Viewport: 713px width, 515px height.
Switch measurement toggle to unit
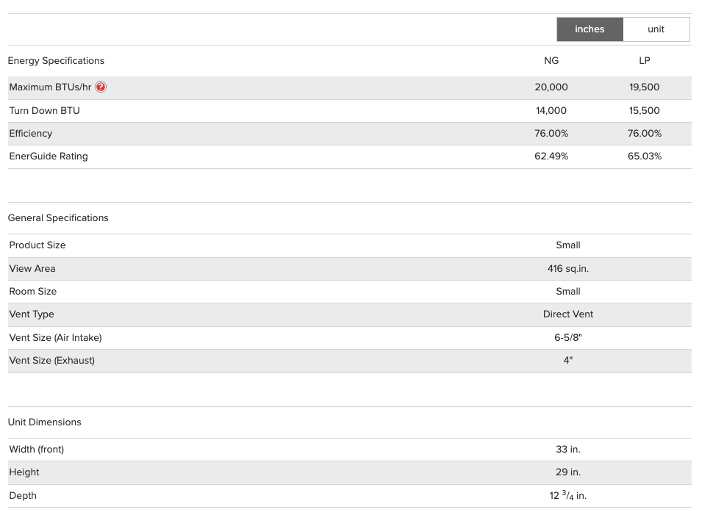(656, 29)
